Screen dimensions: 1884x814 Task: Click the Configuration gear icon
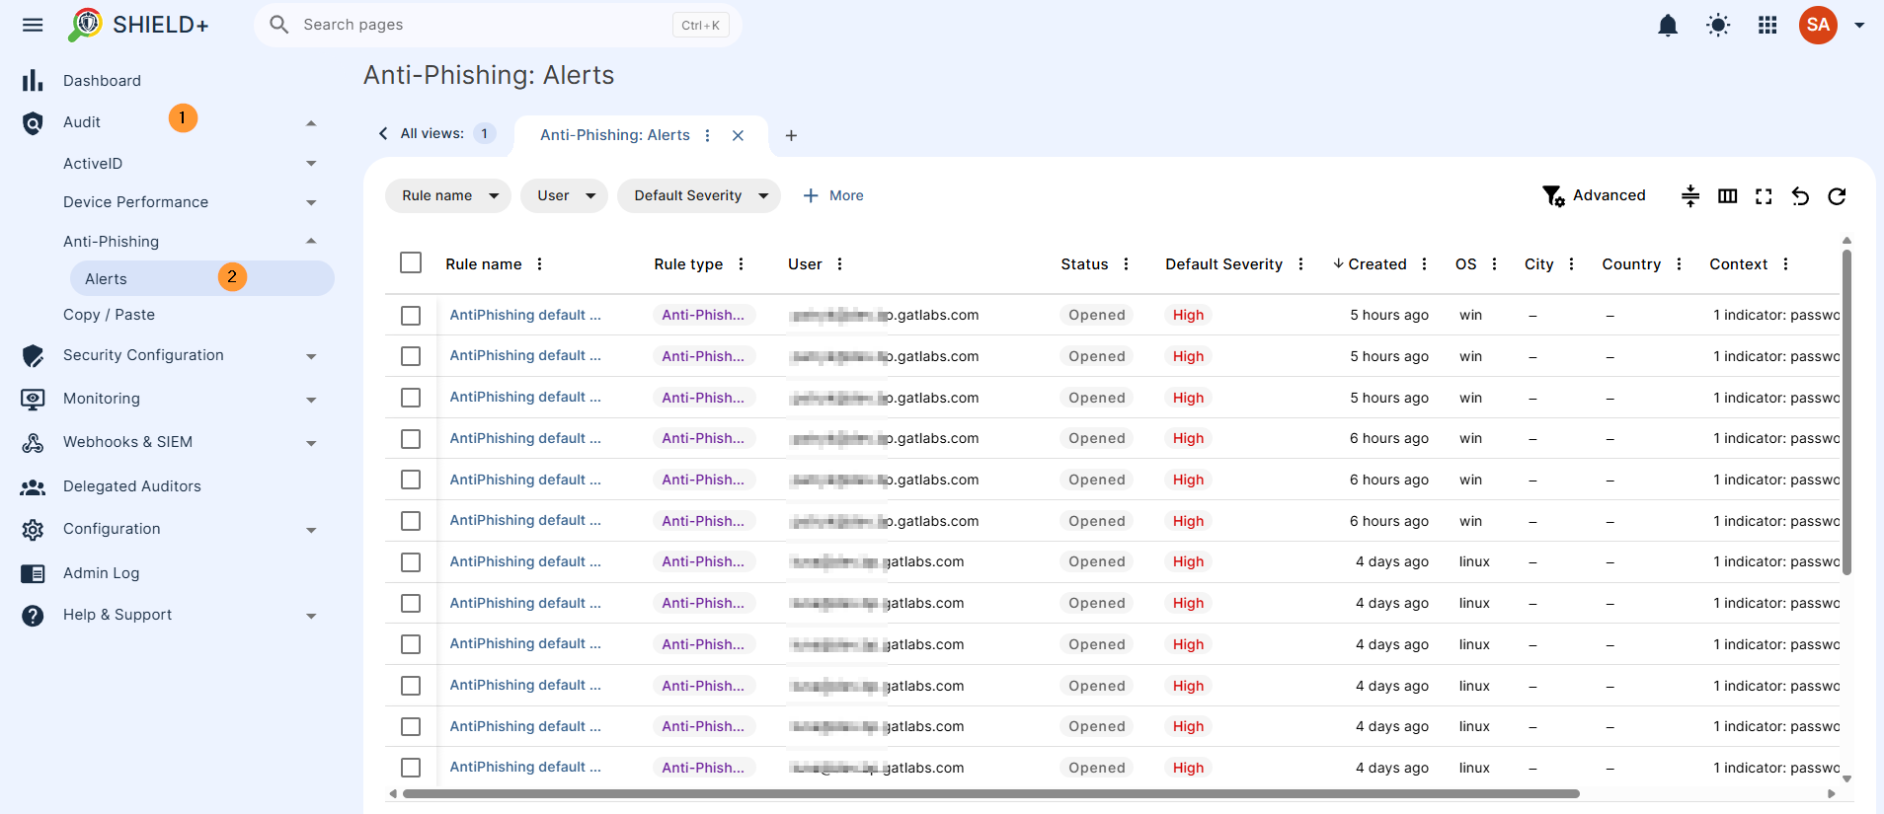[x=33, y=530]
